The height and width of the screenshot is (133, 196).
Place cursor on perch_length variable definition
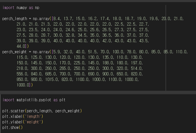15,19
